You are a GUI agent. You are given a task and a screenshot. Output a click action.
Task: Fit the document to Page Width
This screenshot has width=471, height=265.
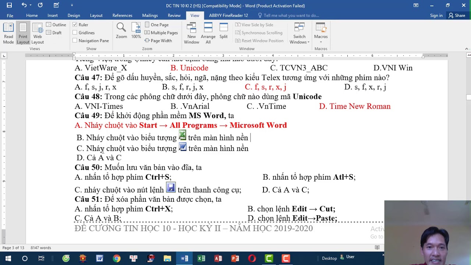coord(158,41)
